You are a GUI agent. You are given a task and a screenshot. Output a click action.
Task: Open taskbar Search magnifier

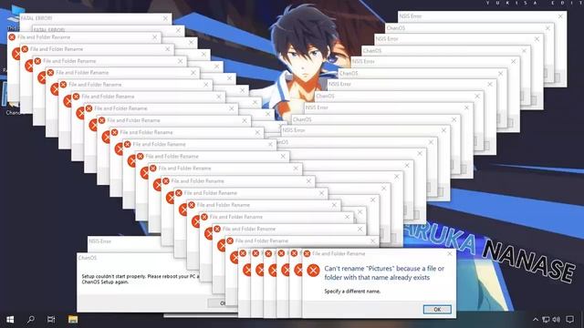click(x=30, y=320)
